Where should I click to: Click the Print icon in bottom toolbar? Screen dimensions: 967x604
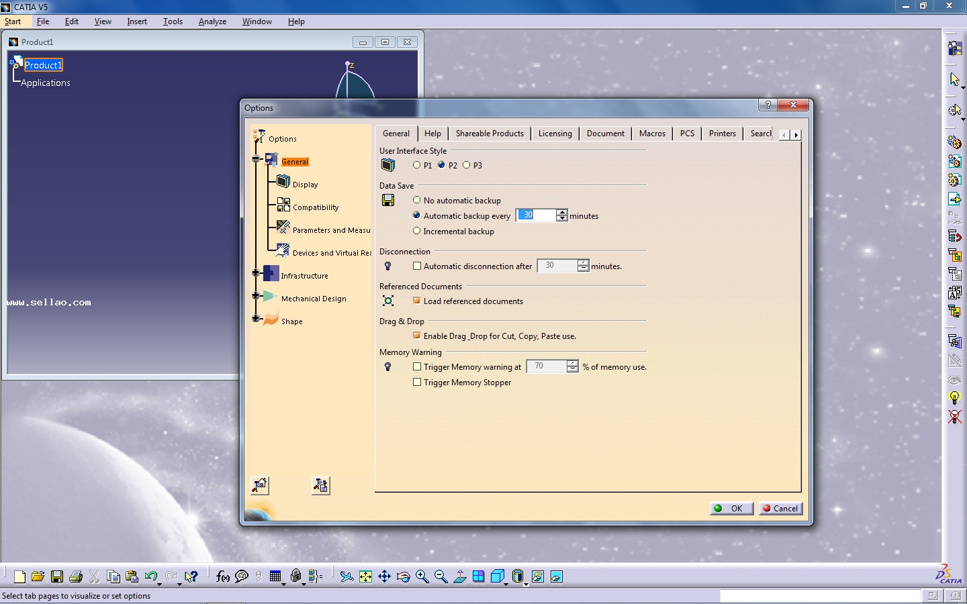[x=76, y=576]
